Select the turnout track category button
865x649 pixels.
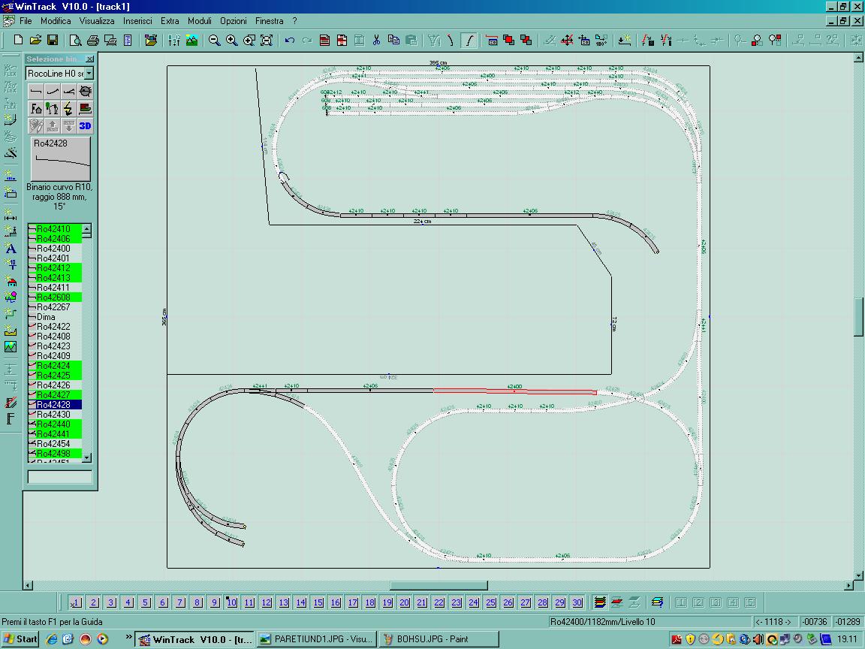click(69, 91)
